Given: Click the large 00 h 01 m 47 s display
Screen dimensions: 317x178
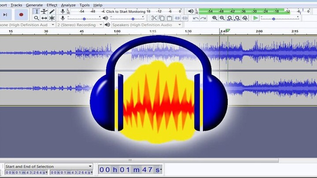Looking at the screenshot, I should point(129,170).
